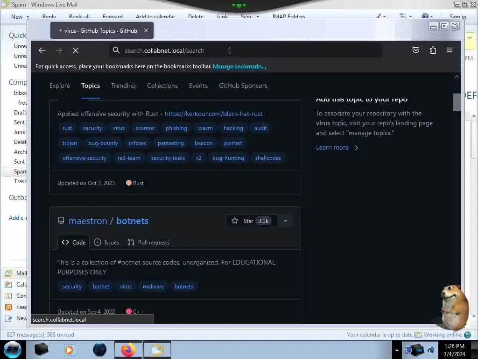
Task: Open Pull requests tab of botnets repo
Action: pyautogui.click(x=148, y=243)
